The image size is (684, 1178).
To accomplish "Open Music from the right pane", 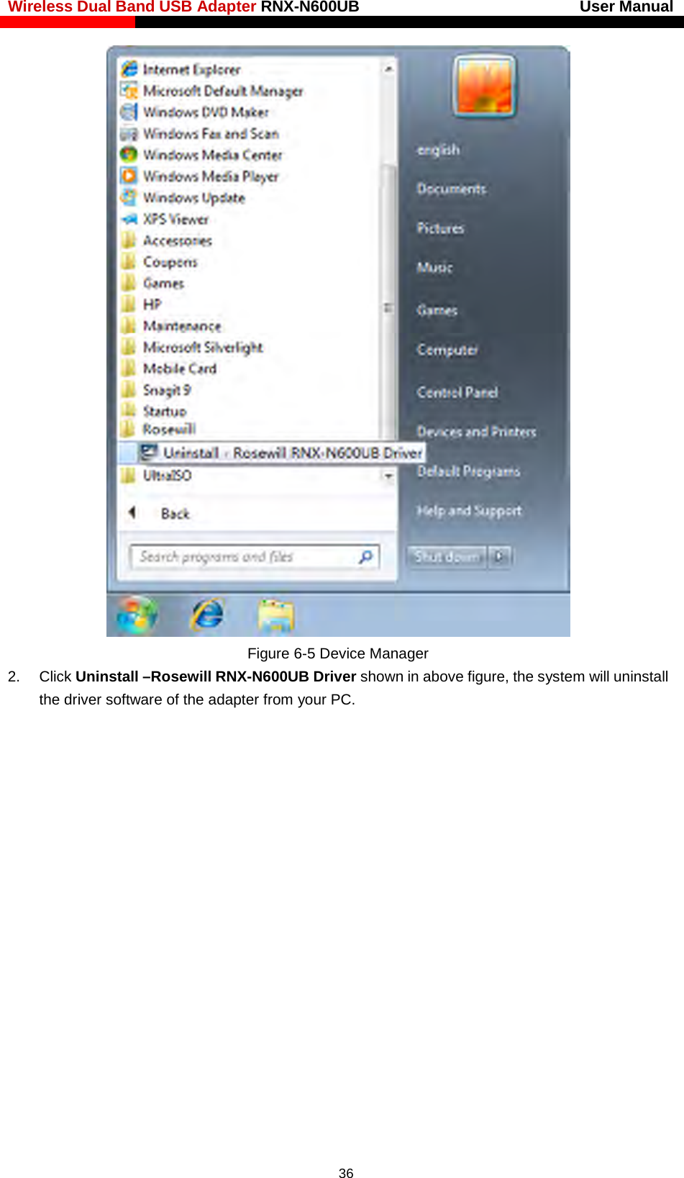I will click(x=434, y=267).
